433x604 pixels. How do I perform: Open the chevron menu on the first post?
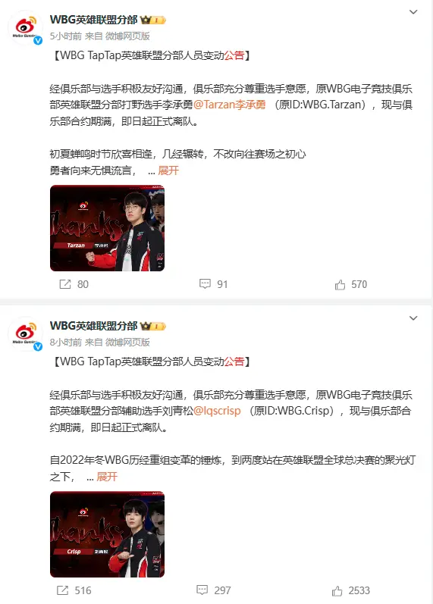click(x=413, y=12)
